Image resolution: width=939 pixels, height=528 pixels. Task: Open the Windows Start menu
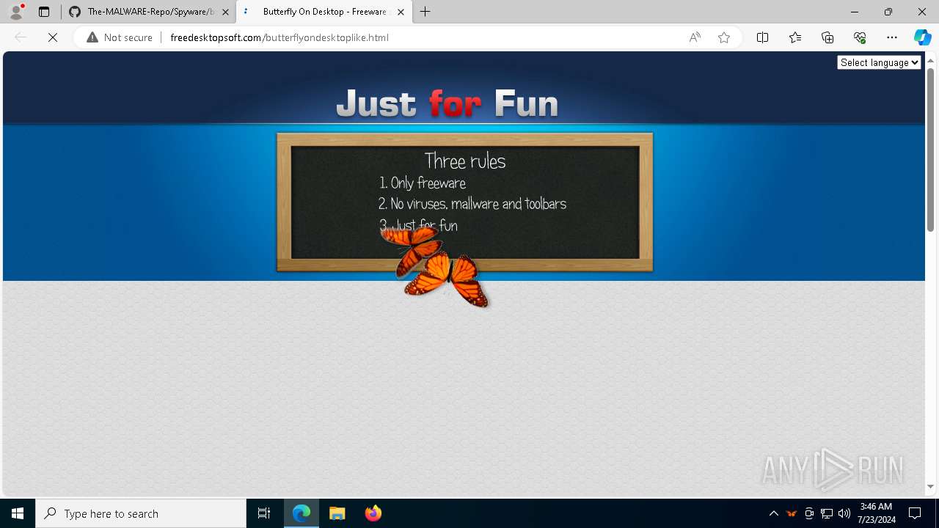pos(18,513)
